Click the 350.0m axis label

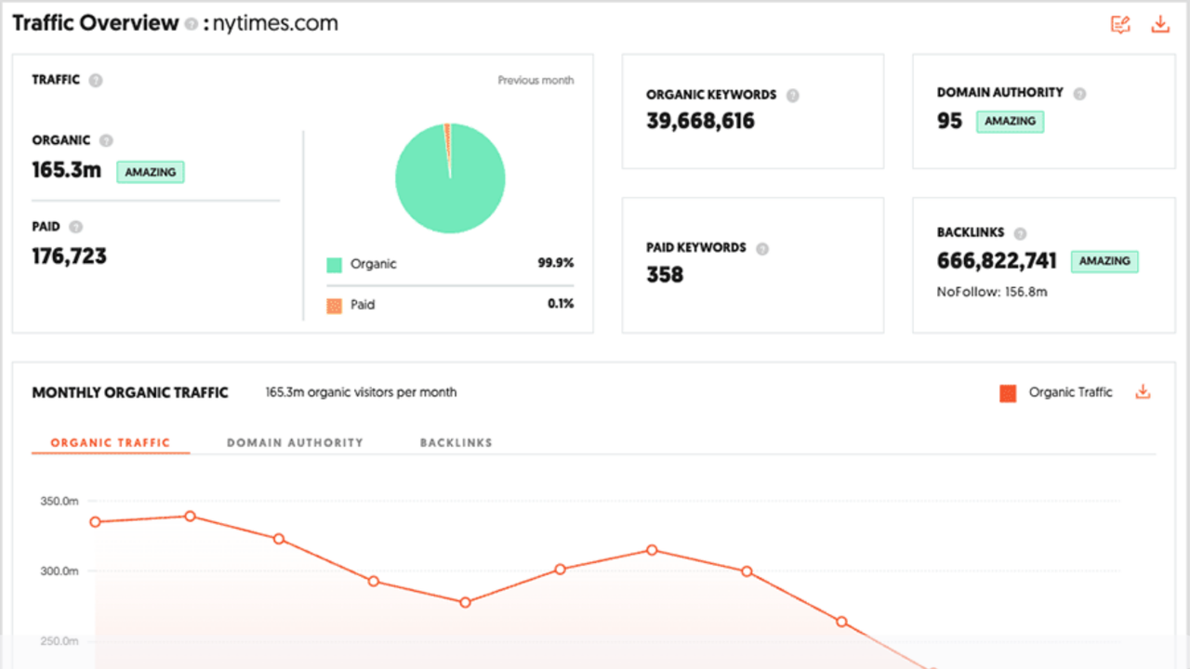[59, 502]
